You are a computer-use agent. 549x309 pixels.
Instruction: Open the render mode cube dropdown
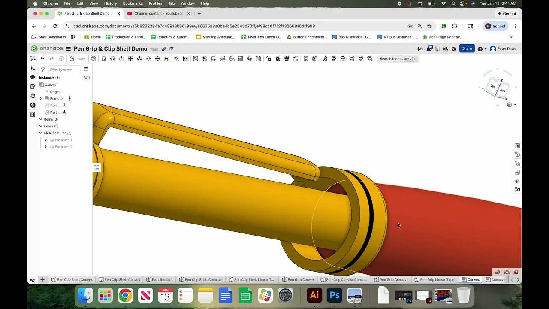click(x=511, y=105)
